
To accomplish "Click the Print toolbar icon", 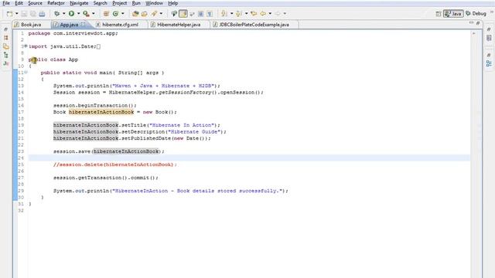I will pos(42,14).
